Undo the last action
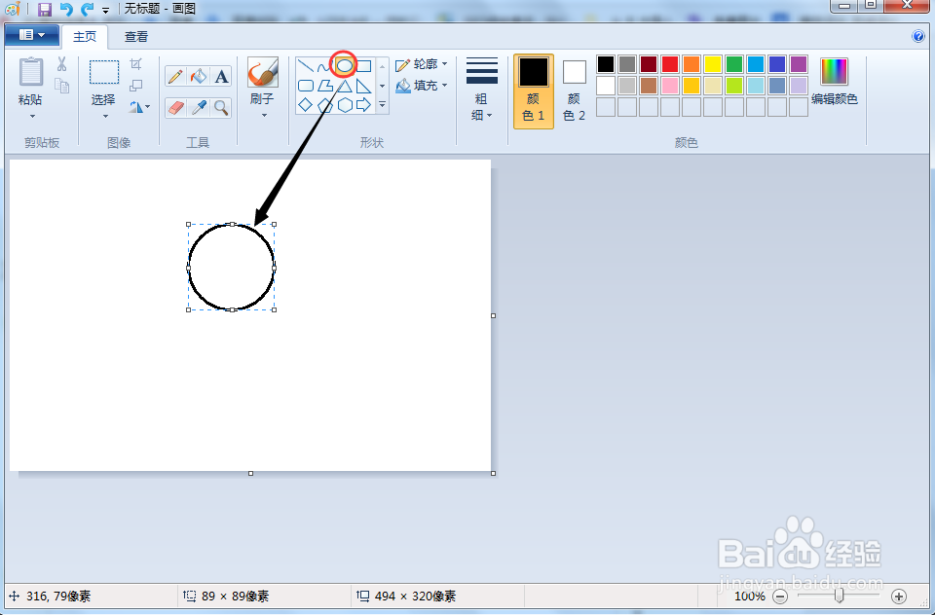Viewport: 935px width, 615px height. (x=66, y=9)
